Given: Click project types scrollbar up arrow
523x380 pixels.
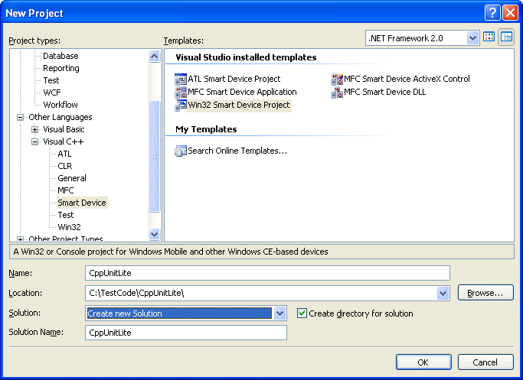Looking at the screenshot, I should click(154, 56).
